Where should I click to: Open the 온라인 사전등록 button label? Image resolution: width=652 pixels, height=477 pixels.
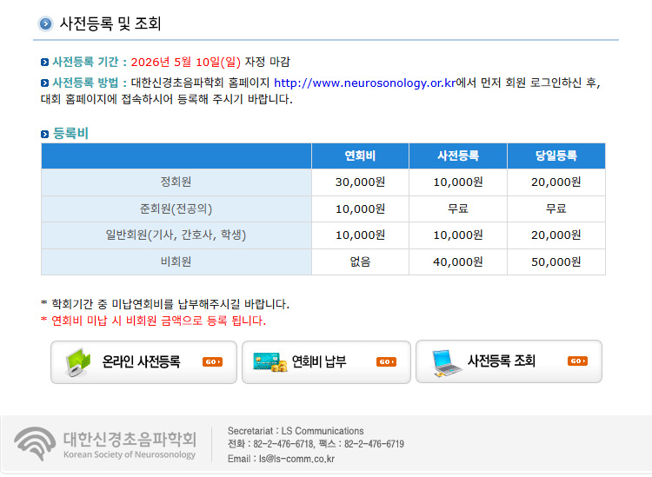[141, 361]
